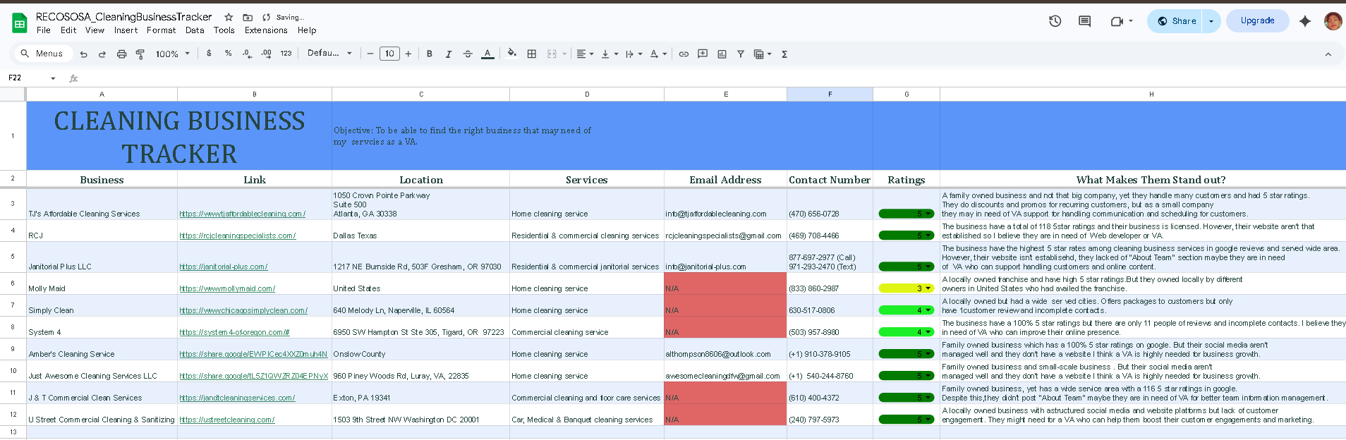Insert a link from the toolbar
The image size is (1346, 440).
click(x=684, y=54)
